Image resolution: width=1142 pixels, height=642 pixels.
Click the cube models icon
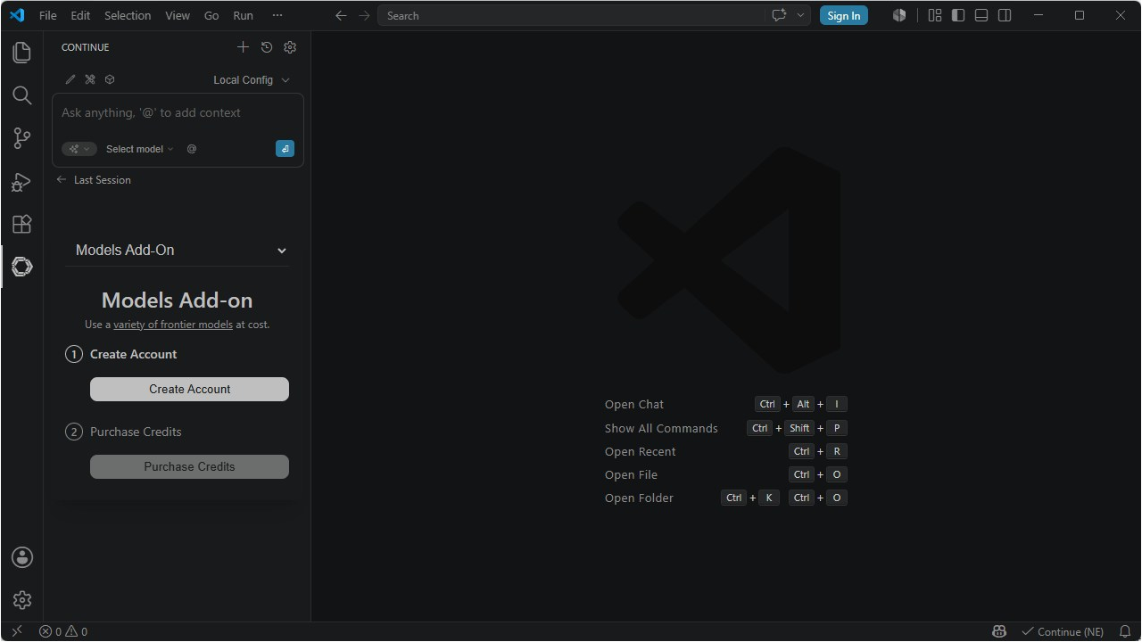tap(110, 79)
